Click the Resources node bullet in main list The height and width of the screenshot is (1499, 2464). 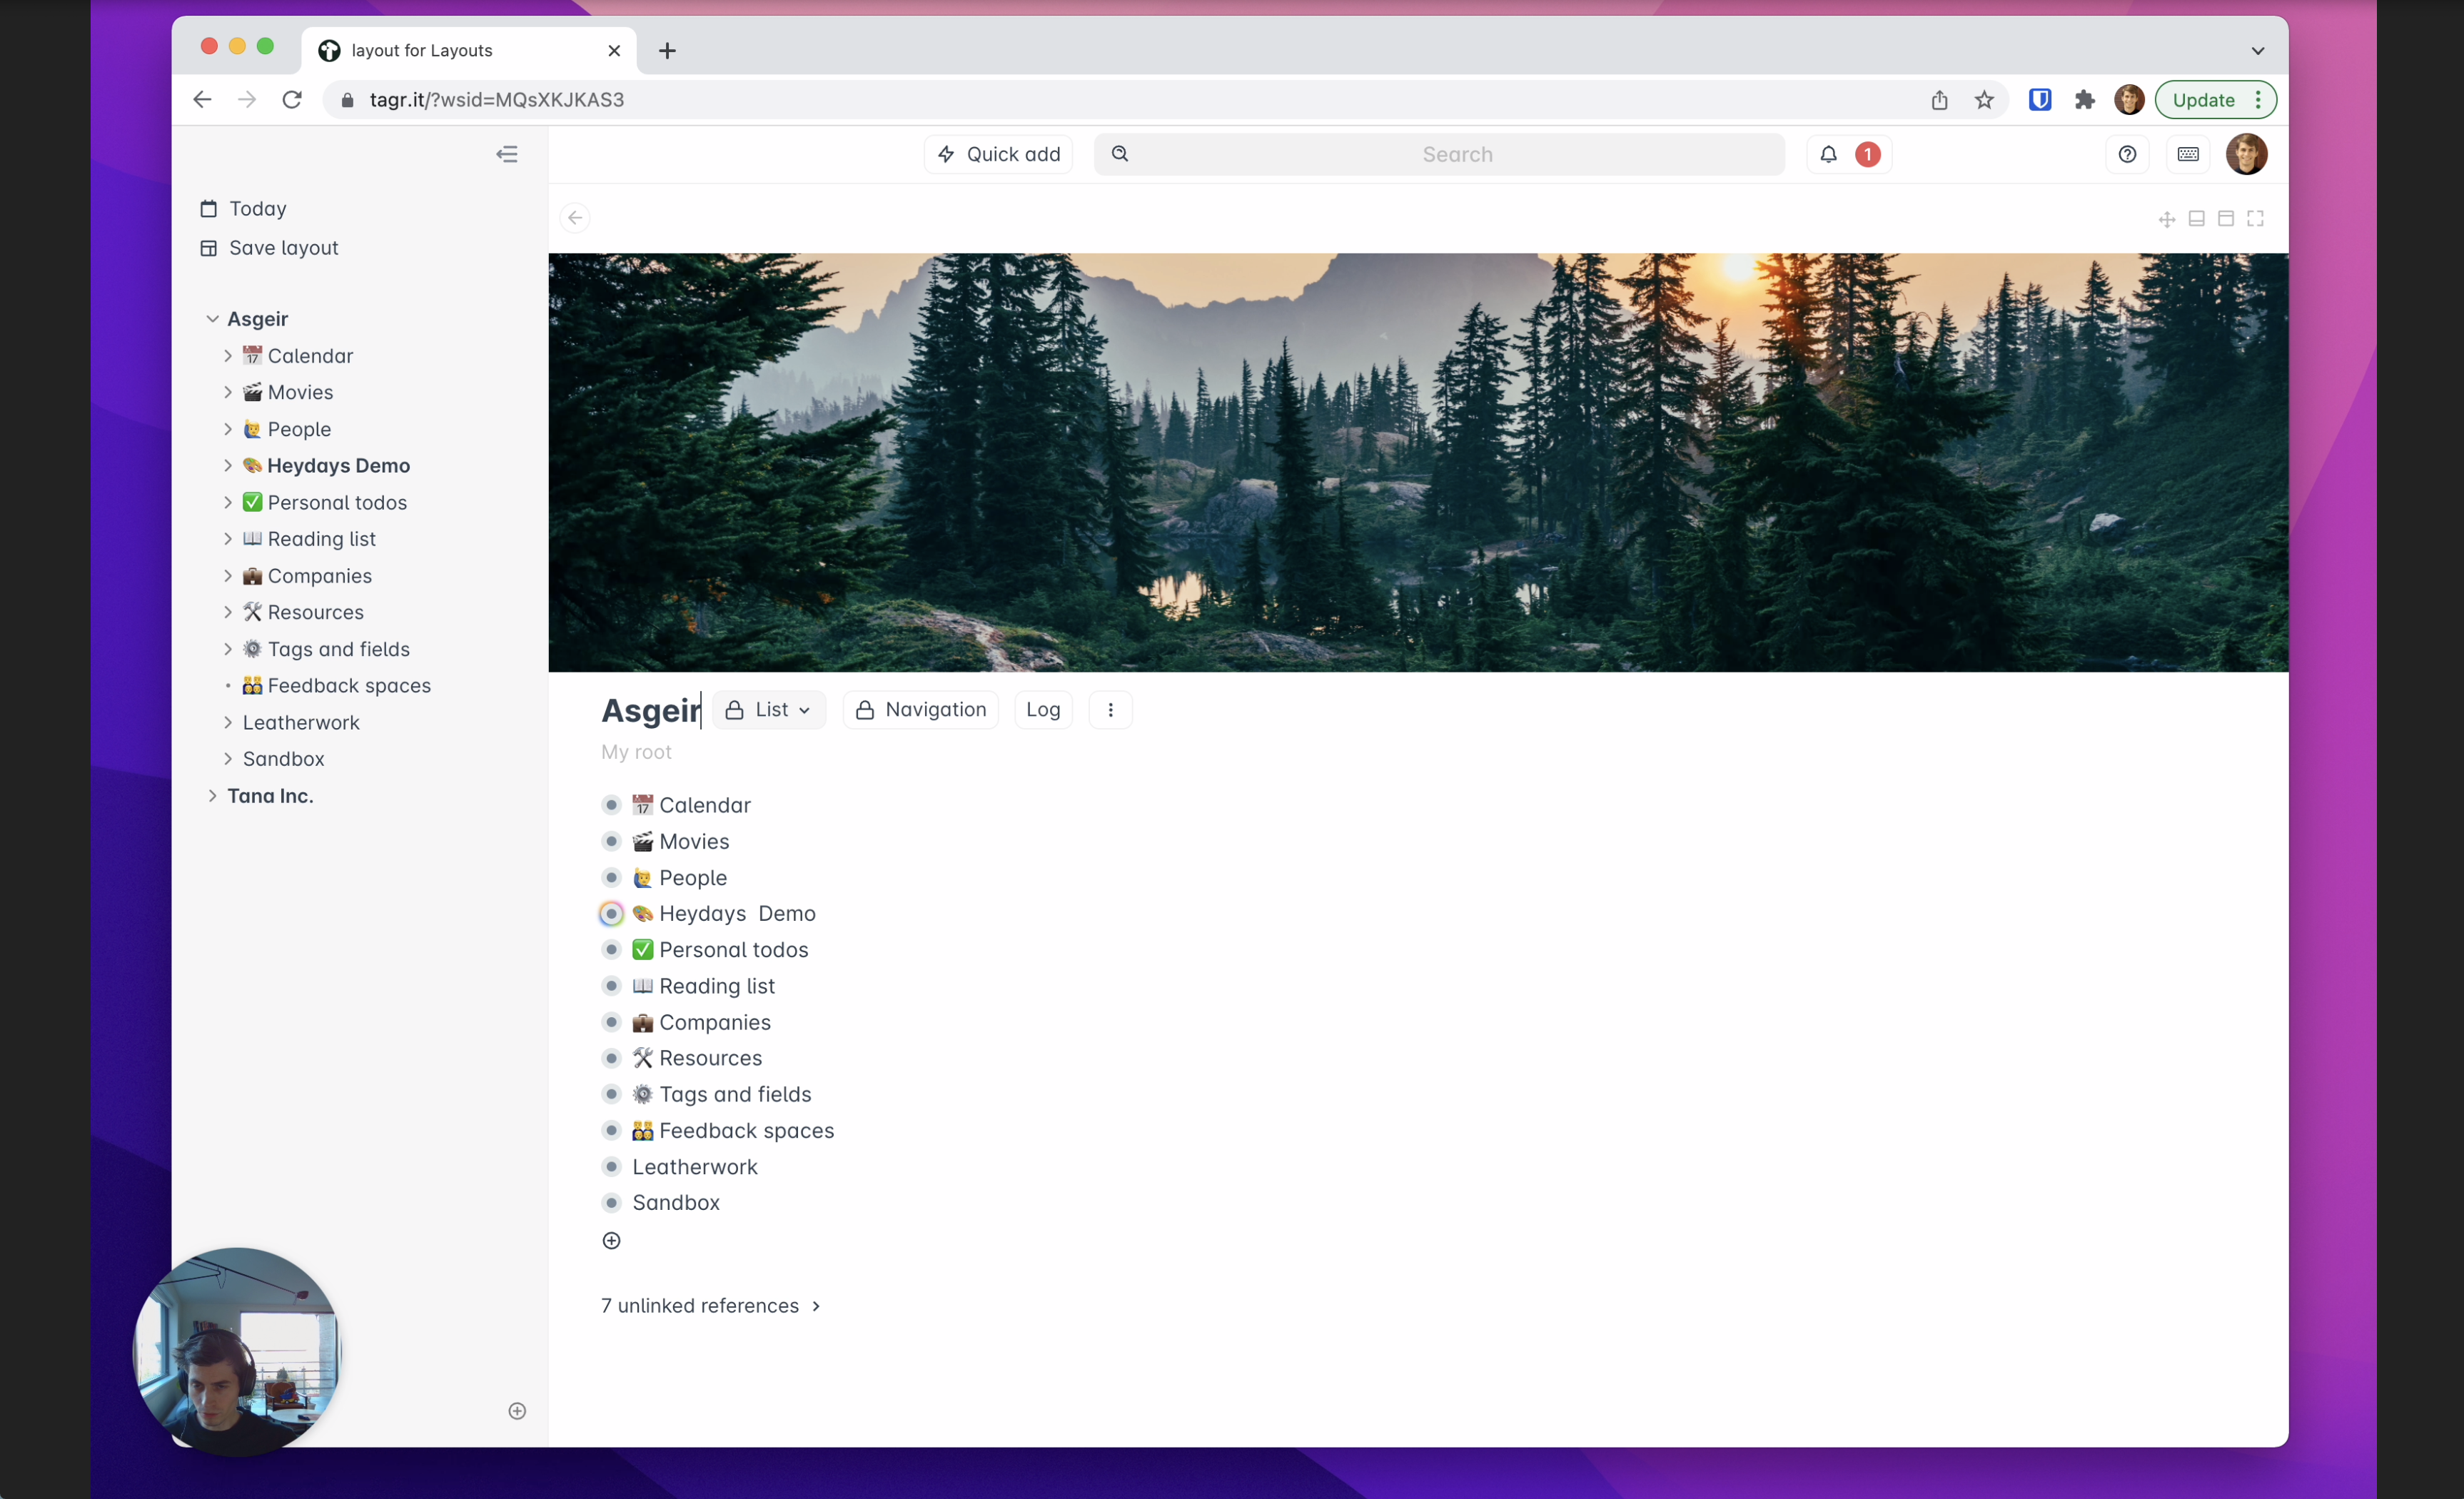(x=612, y=1058)
